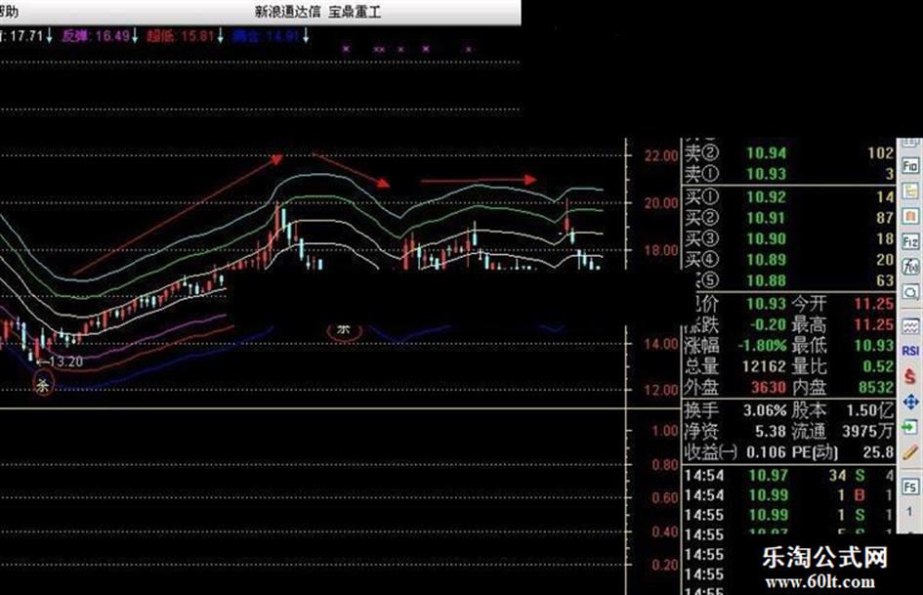Select the 卖① 10.93 ask row

click(x=789, y=174)
